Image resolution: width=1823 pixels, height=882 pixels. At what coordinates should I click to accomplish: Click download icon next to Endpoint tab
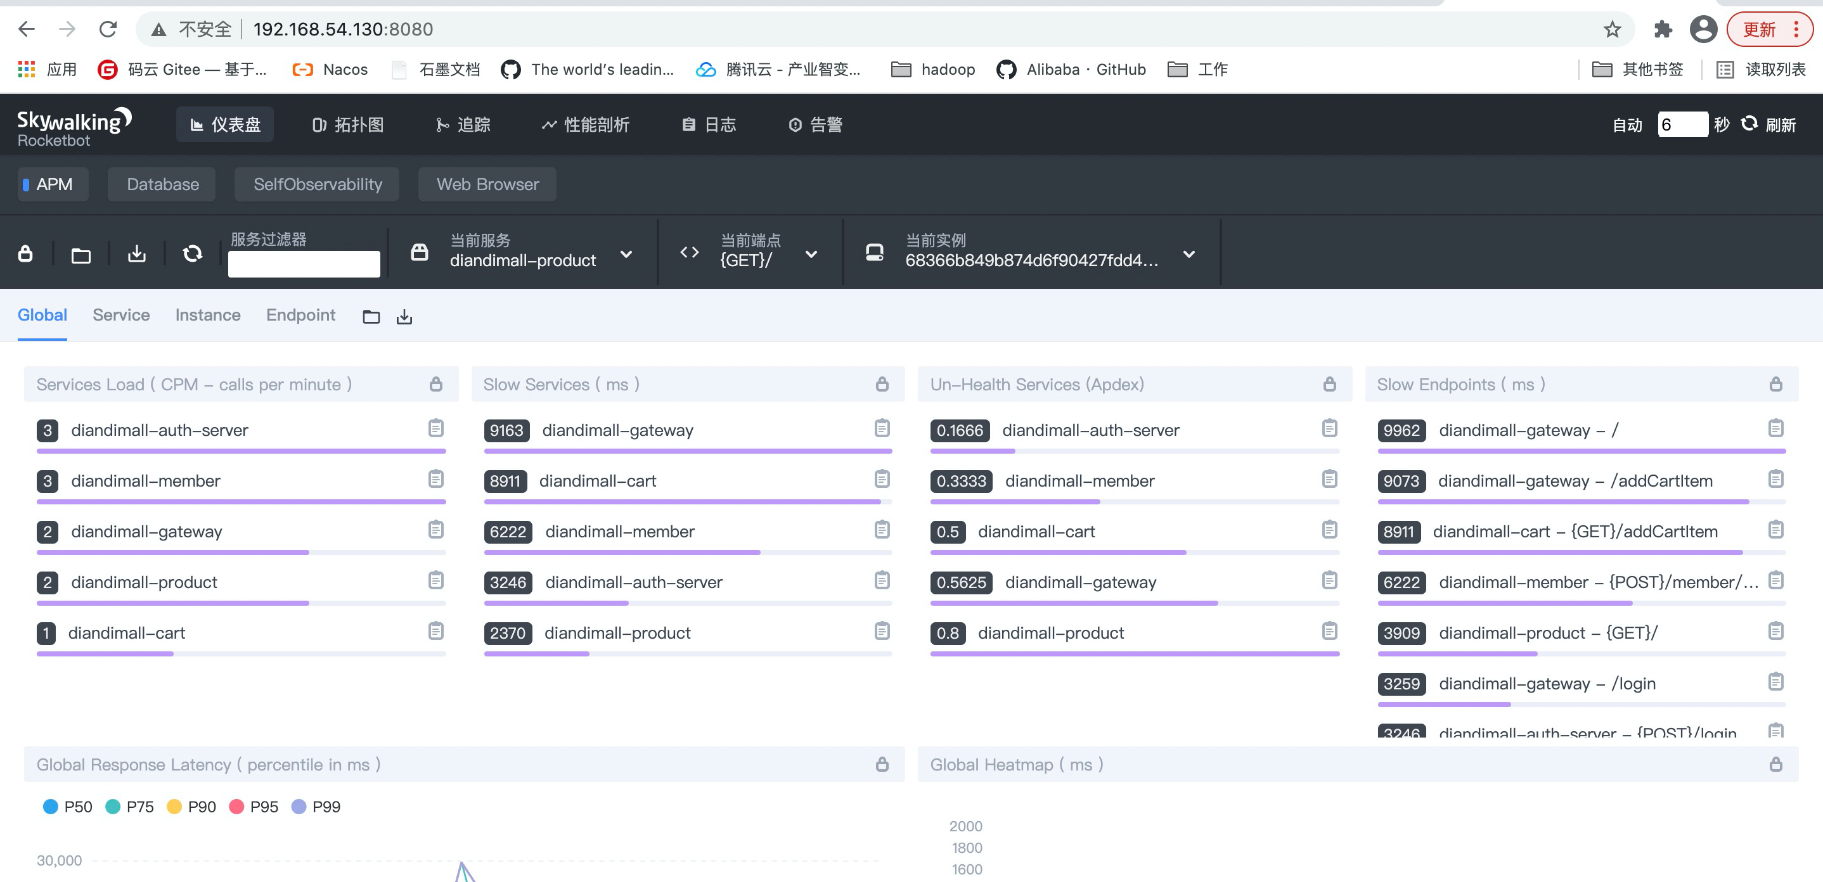pos(404,317)
